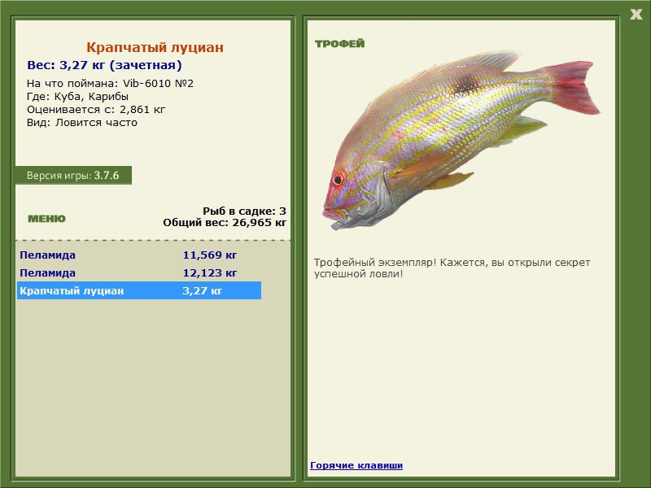Screen dimensions: 651x488
Task: Click the Крапчатый луциан title
Action: [x=155, y=47]
